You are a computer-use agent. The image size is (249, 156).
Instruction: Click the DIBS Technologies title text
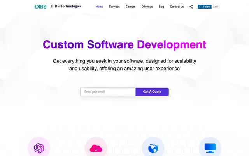[x=66, y=6]
